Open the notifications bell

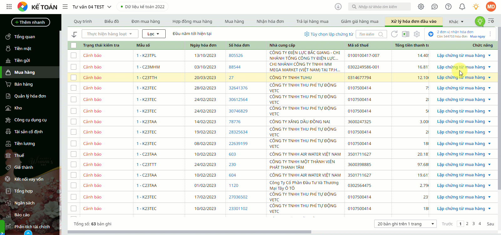[462, 7]
